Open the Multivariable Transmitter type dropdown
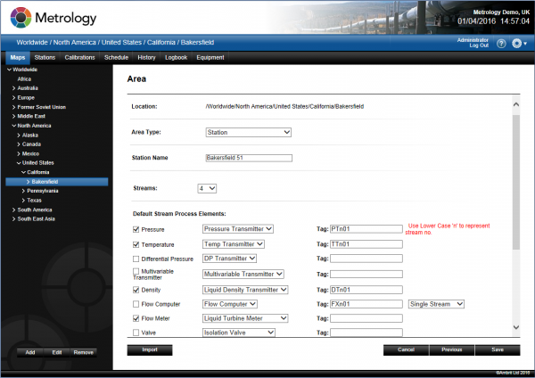 pos(243,274)
